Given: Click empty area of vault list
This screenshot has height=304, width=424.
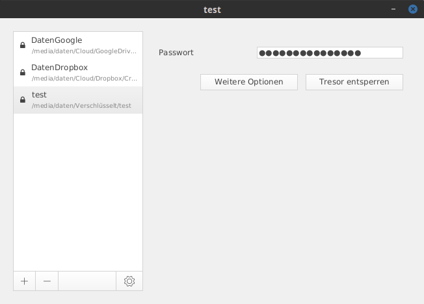Looking at the screenshot, I should (78, 192).
